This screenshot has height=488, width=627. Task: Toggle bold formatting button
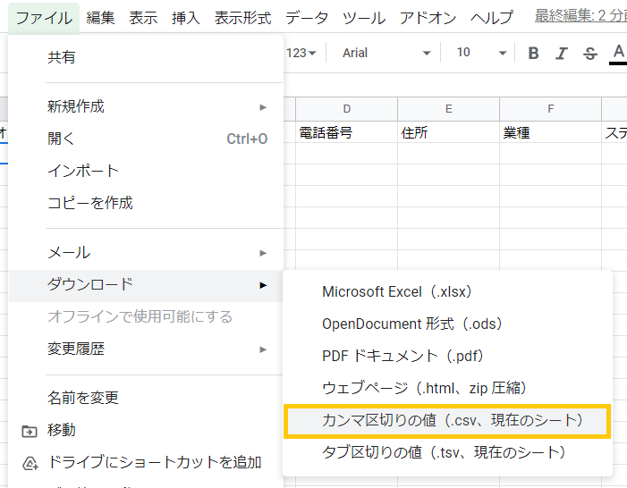click(533, 53)
